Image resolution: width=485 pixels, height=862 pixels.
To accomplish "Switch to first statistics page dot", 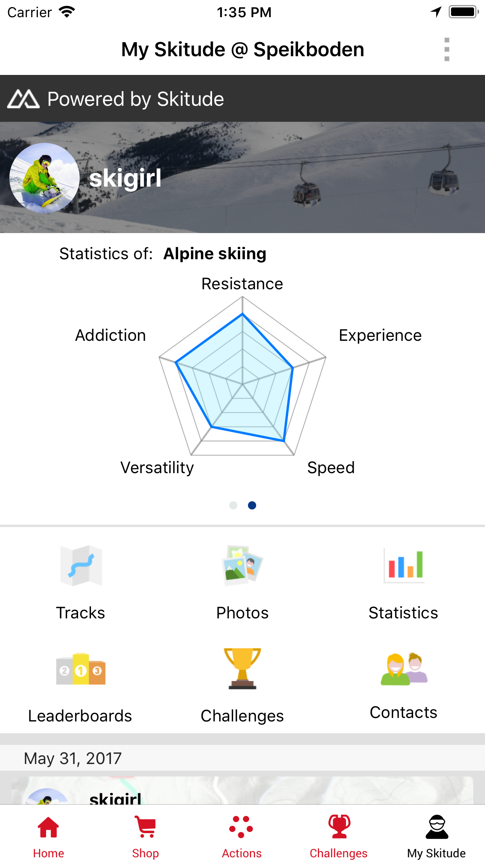I will click(233, 506).
